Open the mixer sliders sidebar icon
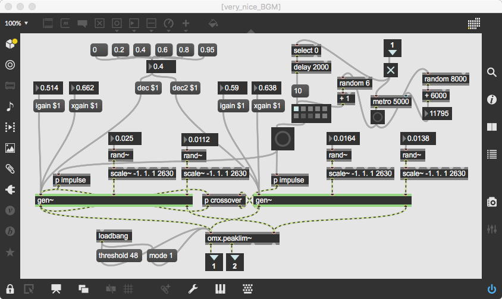This screenshot has height=299, width=502. click(x=492, y=229)
